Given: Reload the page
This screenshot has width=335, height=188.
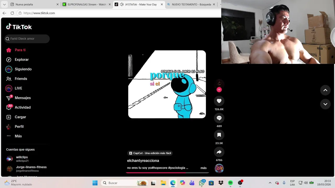Looking at the screenshot, I should tap(12, 13).
